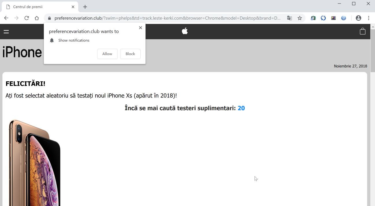The height and width of the screenshot is (206, 375).
Task: Click the translate page icon
Action: point(289,18)
